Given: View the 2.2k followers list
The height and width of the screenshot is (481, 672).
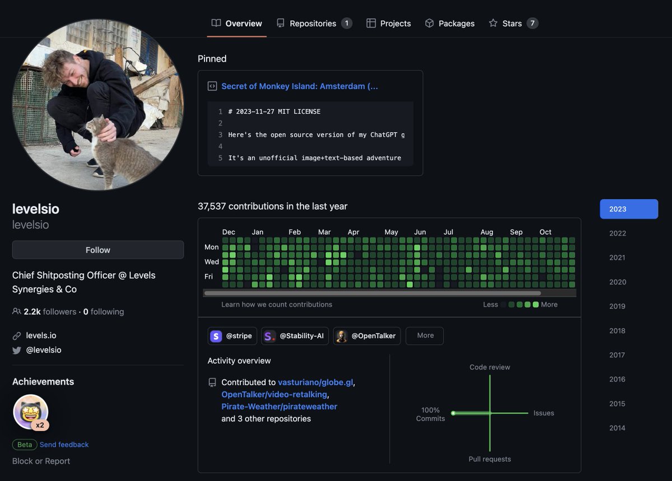Looking at the screenshot, I should click(50, 311).
